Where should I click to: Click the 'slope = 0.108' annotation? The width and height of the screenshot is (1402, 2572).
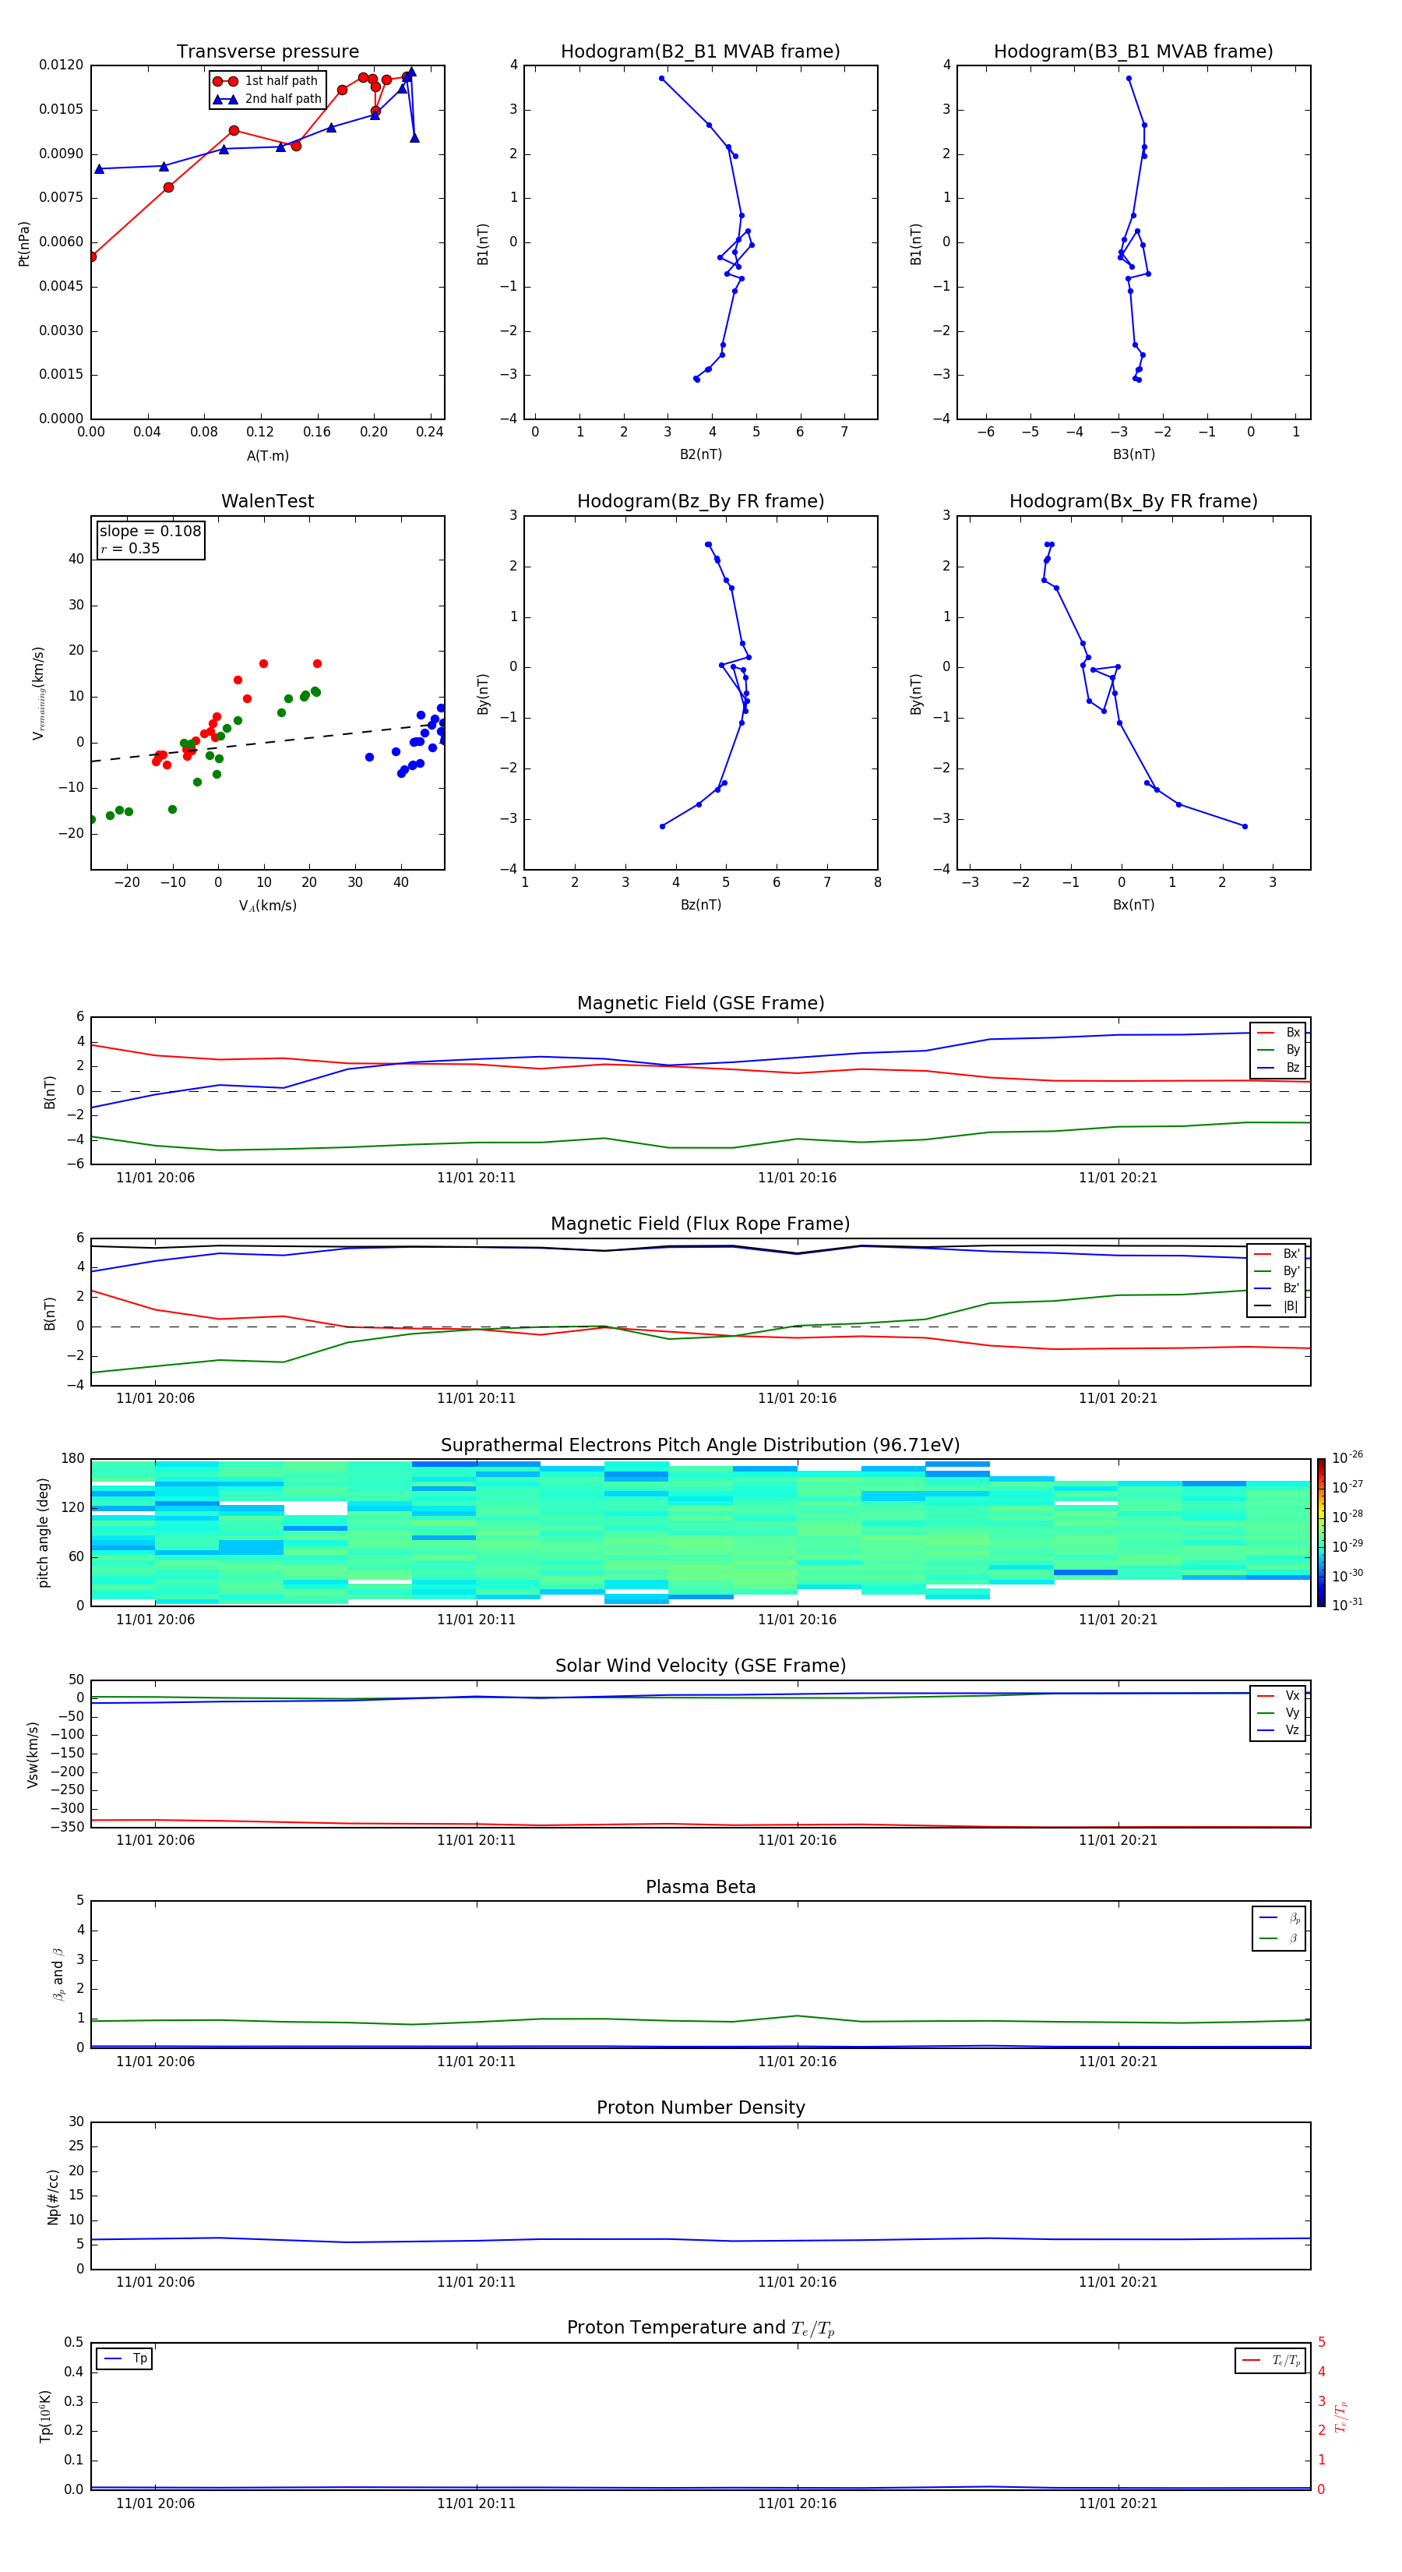coord(150,532)
